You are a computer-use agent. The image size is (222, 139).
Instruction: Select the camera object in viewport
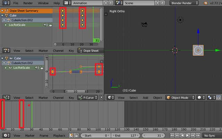144,24
